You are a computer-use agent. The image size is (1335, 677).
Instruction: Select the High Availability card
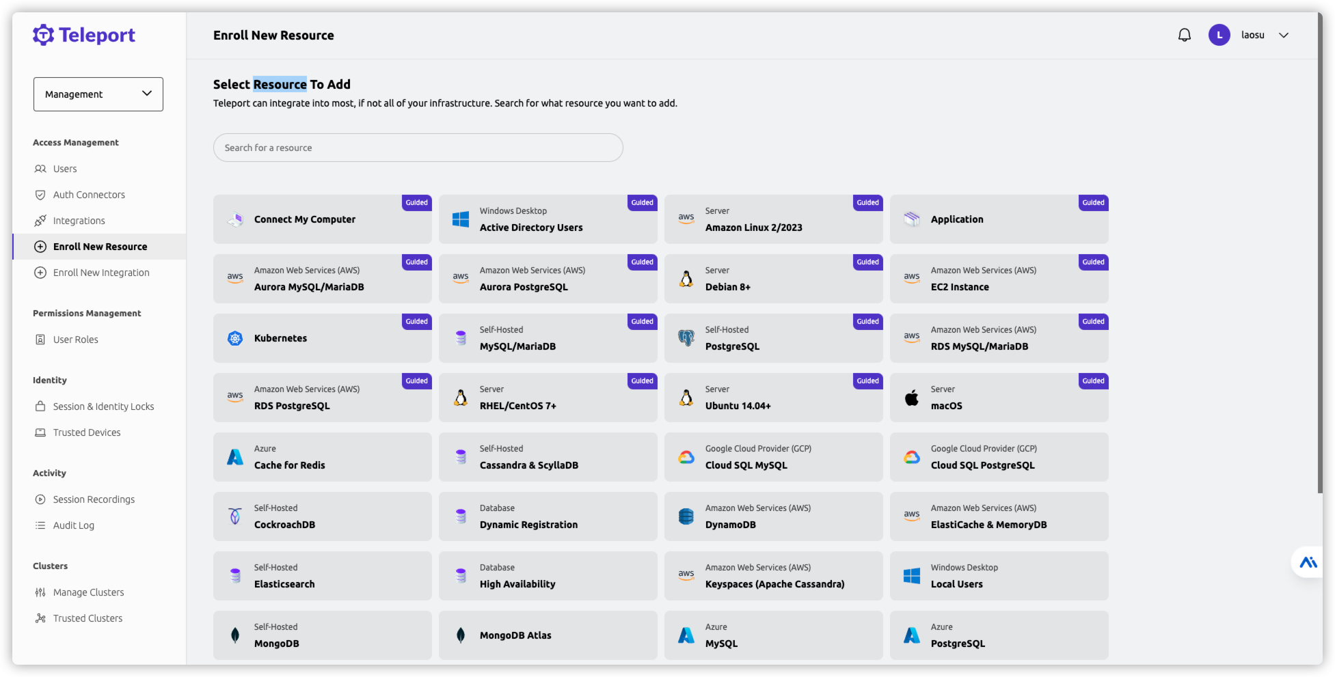click(548, 576)
